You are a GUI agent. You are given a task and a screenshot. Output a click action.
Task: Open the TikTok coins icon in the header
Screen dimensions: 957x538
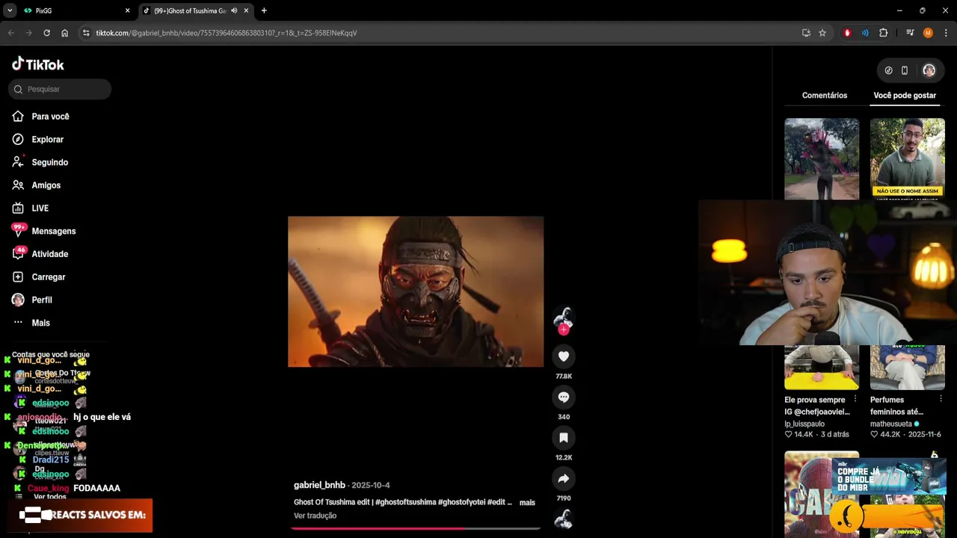coord(888,70)
